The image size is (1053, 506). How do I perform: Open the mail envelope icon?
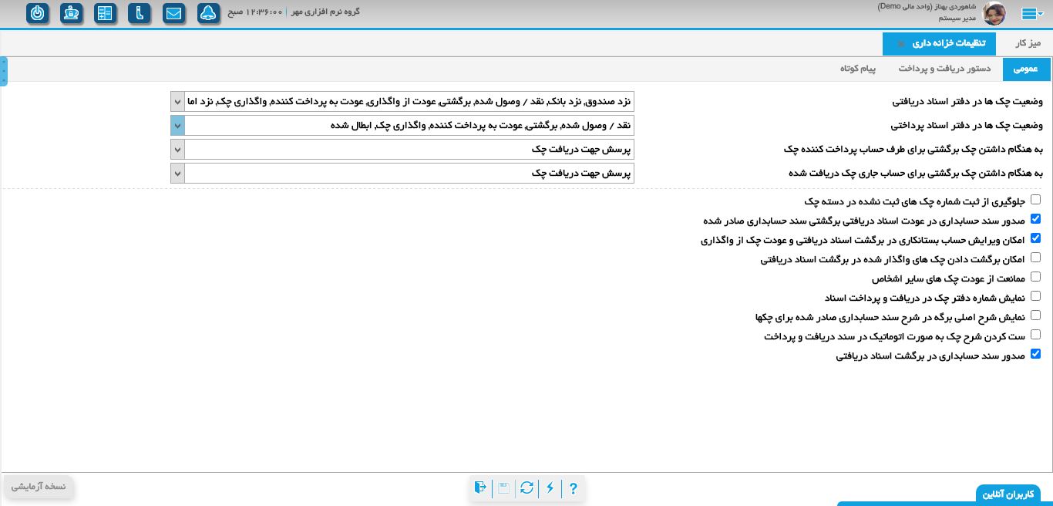(x=173, y=13)
